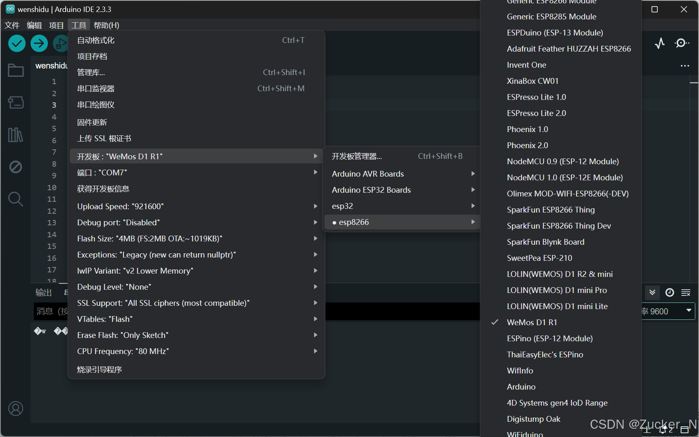Image resolution: width=699 pixels, height=437 pixels.
Task: Open the 帮助(H) menu
Action: pyautogui.click(x=107, y=25)
